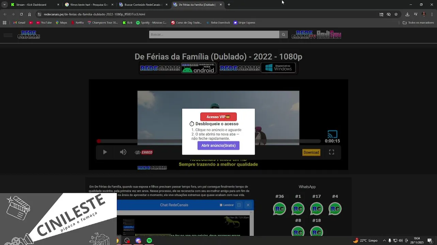Go to browser home page
Image resolution: width=437 pixels, height=245 pixels.
coord(30,14)
